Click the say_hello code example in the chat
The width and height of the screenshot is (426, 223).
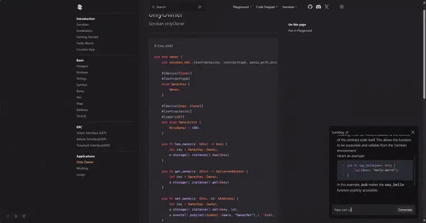tap(375, 170)
